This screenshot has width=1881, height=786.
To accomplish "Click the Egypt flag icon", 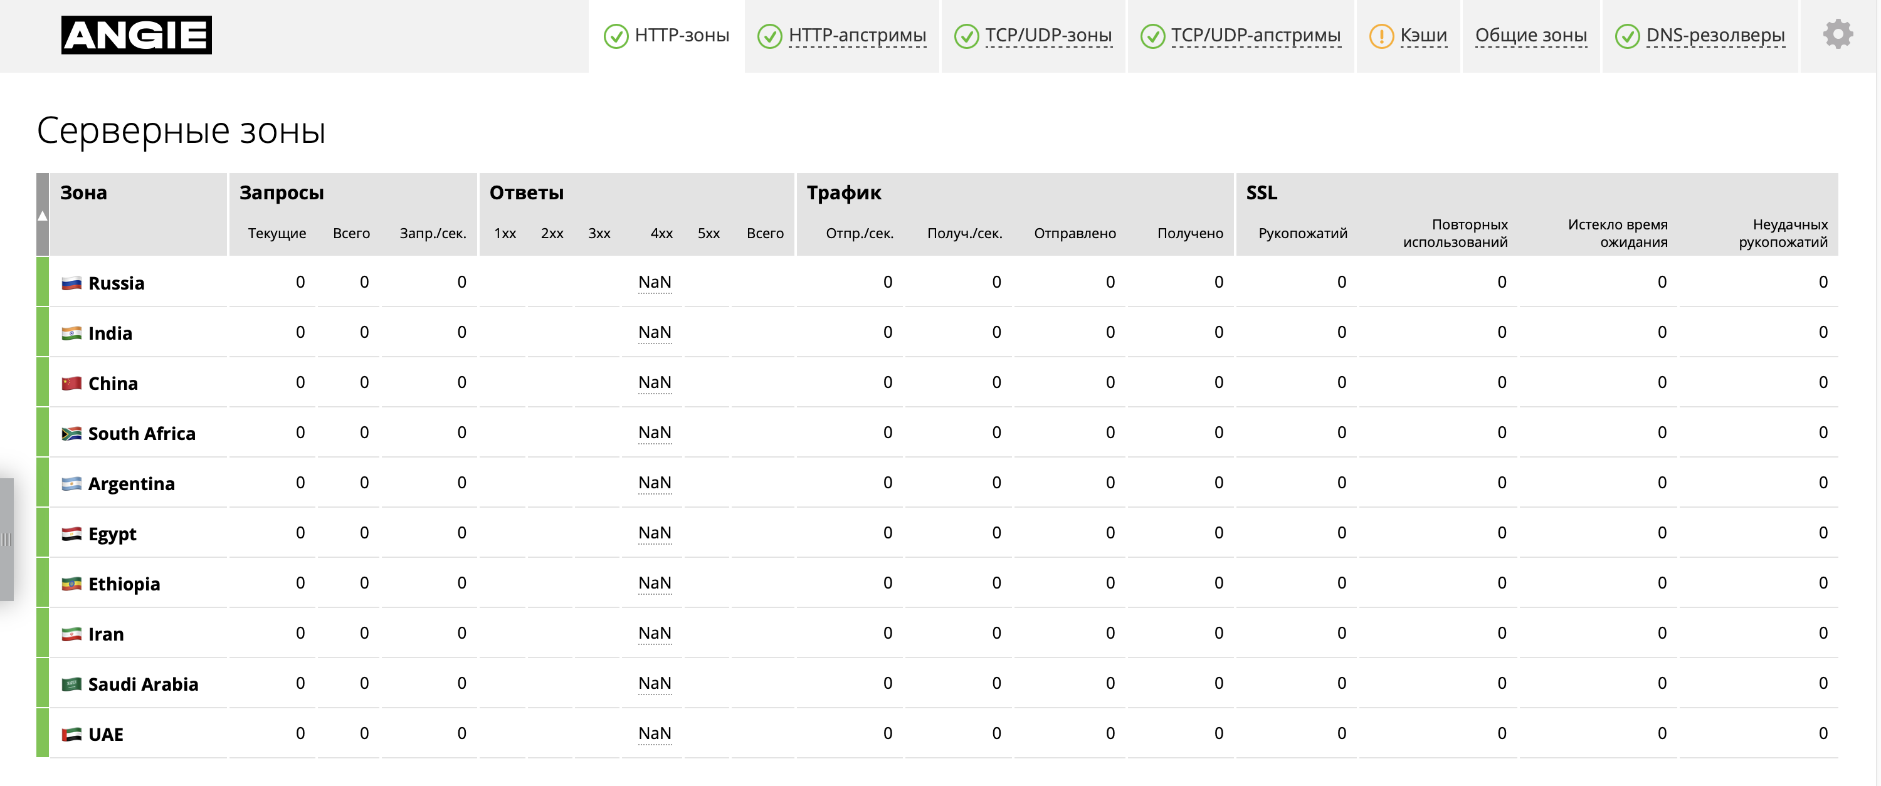I will [x=71, y=534].
